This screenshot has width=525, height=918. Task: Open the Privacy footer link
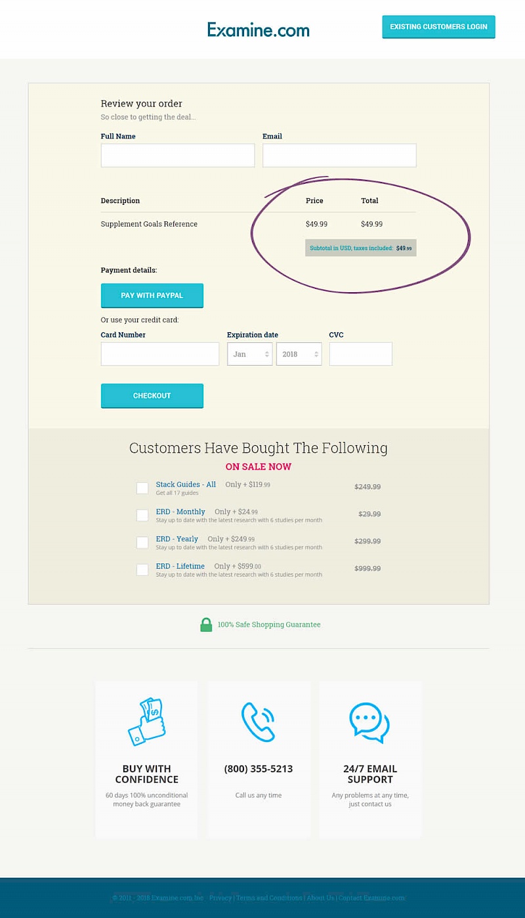220,898
